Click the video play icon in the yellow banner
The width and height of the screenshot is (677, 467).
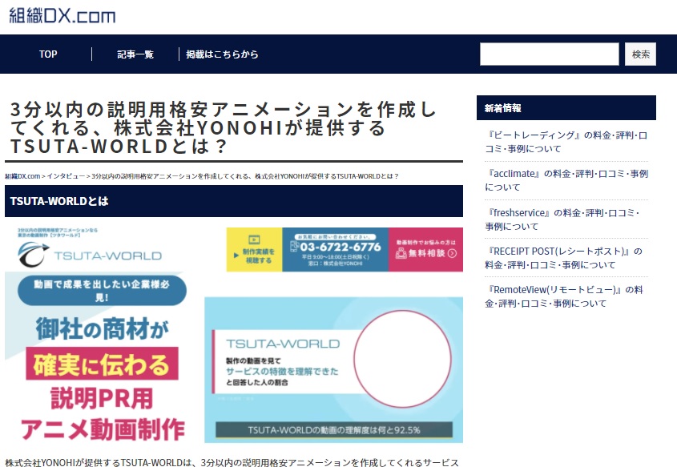(254, 239)
